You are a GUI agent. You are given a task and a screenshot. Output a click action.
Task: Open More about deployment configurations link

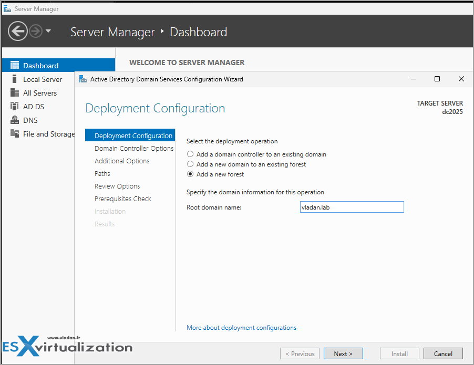[241, 328]
